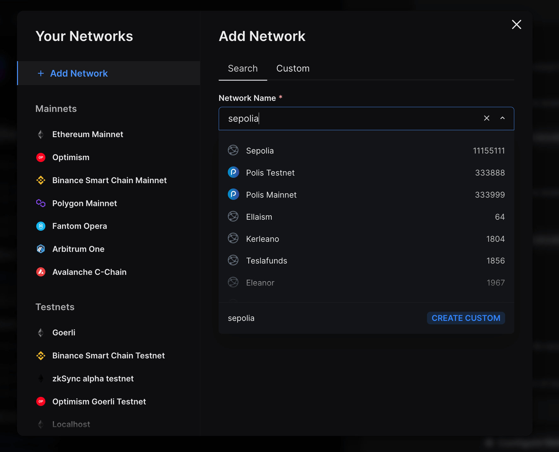Screen dimensions: 559x452
Task: Click the globe icon beside Kerleano
Action: (233, 239)
